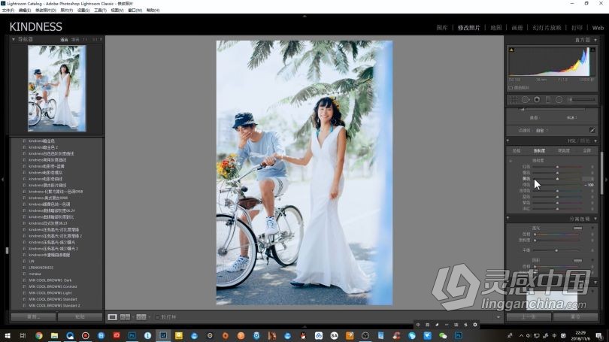Select the spot removal tool

click(525, 99)
